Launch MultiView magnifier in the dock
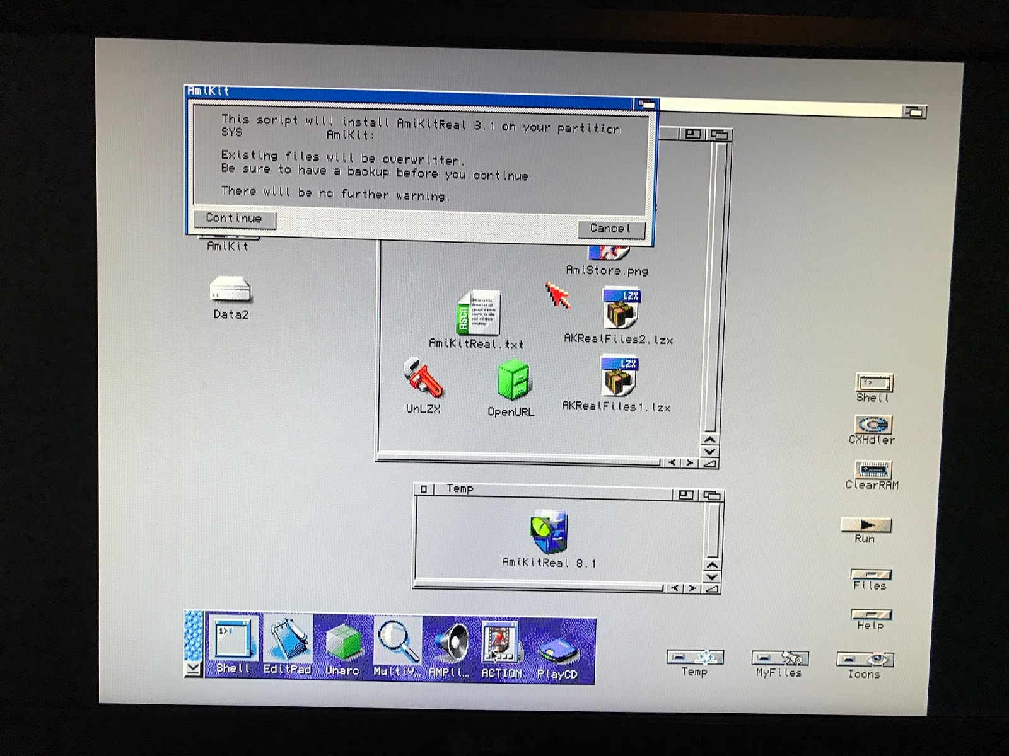1009x756 pixels. (x=397, y=648)
